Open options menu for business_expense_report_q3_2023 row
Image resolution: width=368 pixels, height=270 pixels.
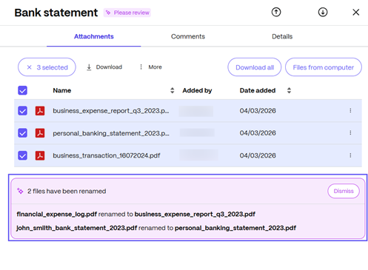(x=350, y=110)
